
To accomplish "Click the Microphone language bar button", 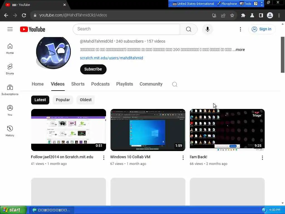I will pos(227,4).
